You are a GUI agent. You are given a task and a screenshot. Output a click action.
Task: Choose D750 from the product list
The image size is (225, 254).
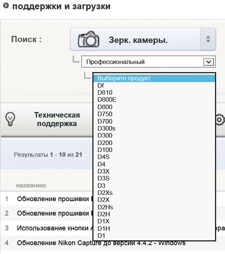coord(154,114)
